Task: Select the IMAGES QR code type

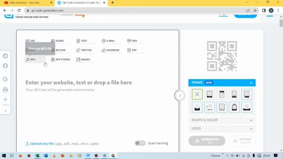Action: pos(83,60)
